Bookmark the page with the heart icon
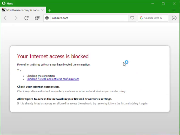The width and height of the screenshot is (180, 135). pyautogui.click(x=132, y=18)
